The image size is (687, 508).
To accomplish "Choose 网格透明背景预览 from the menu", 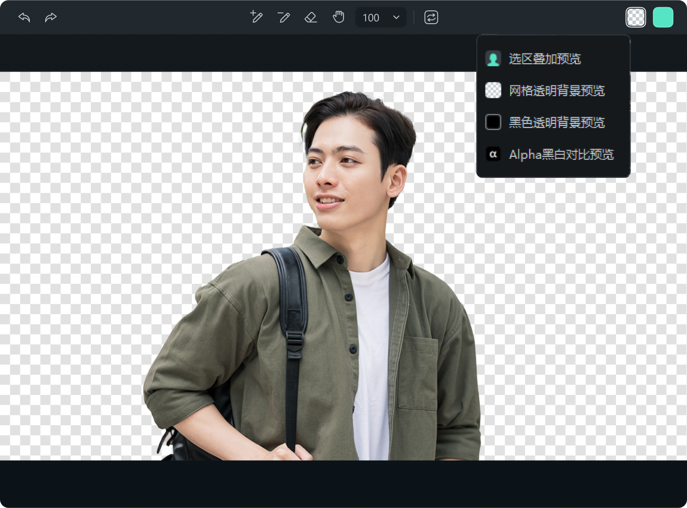I will click(556, 90).
